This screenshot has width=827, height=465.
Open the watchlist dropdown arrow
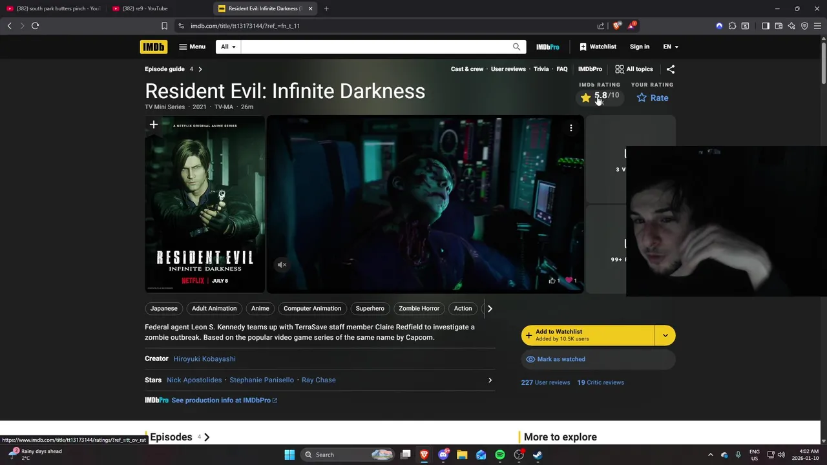(665, 335)
